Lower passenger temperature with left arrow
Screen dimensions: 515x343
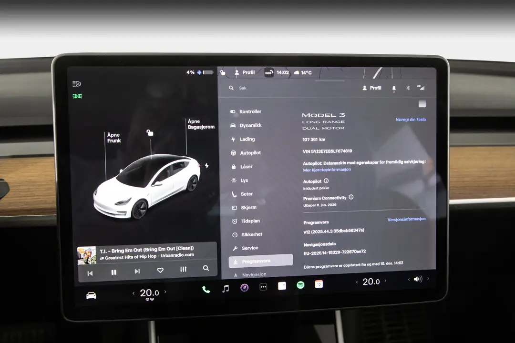[357, 282]
